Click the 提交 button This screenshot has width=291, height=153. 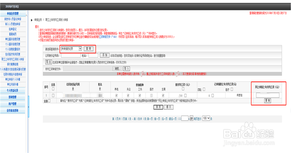169,107
